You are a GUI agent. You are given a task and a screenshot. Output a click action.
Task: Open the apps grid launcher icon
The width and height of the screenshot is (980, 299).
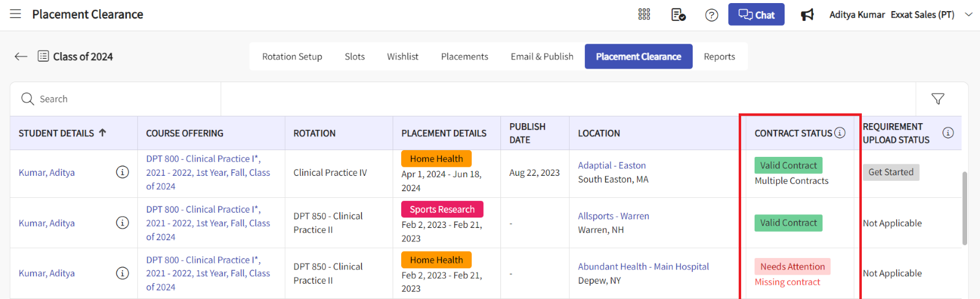[644, 14]
